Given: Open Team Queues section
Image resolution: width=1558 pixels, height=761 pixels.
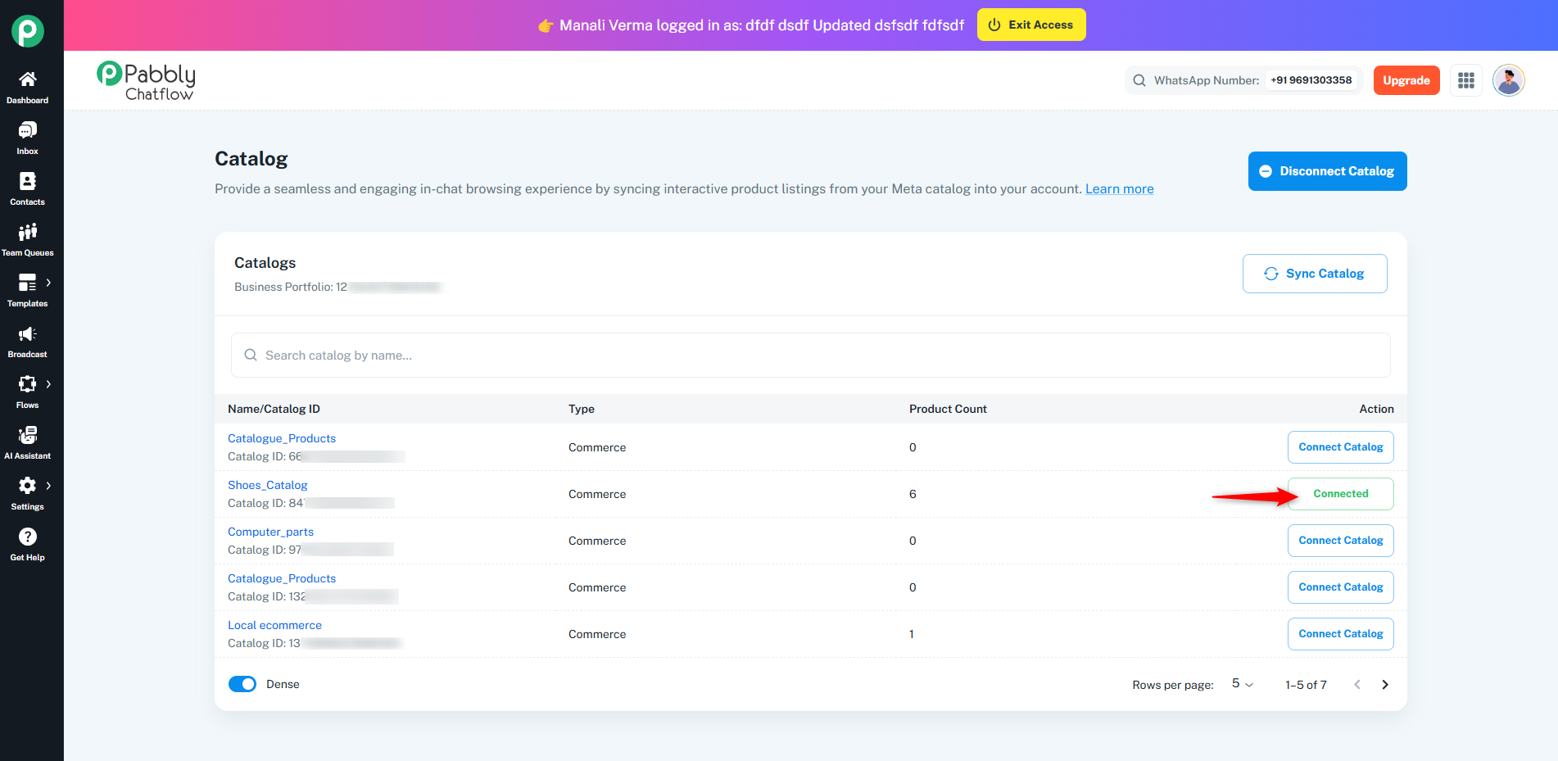Looking at the screenshot, I should [x=28, y=233].
